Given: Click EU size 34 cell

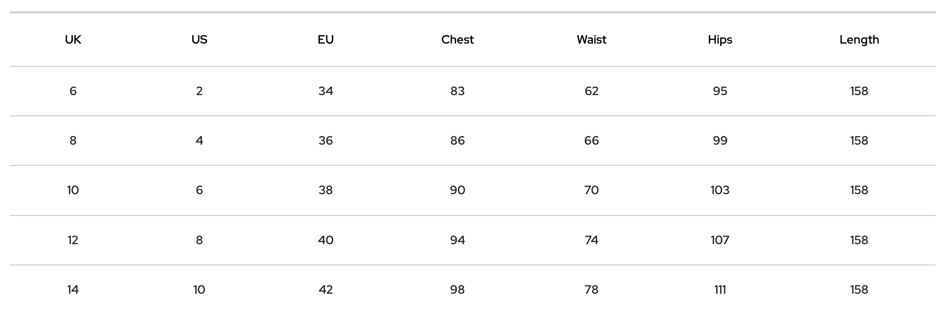Looking at the screenshot, I should (325, 91).
